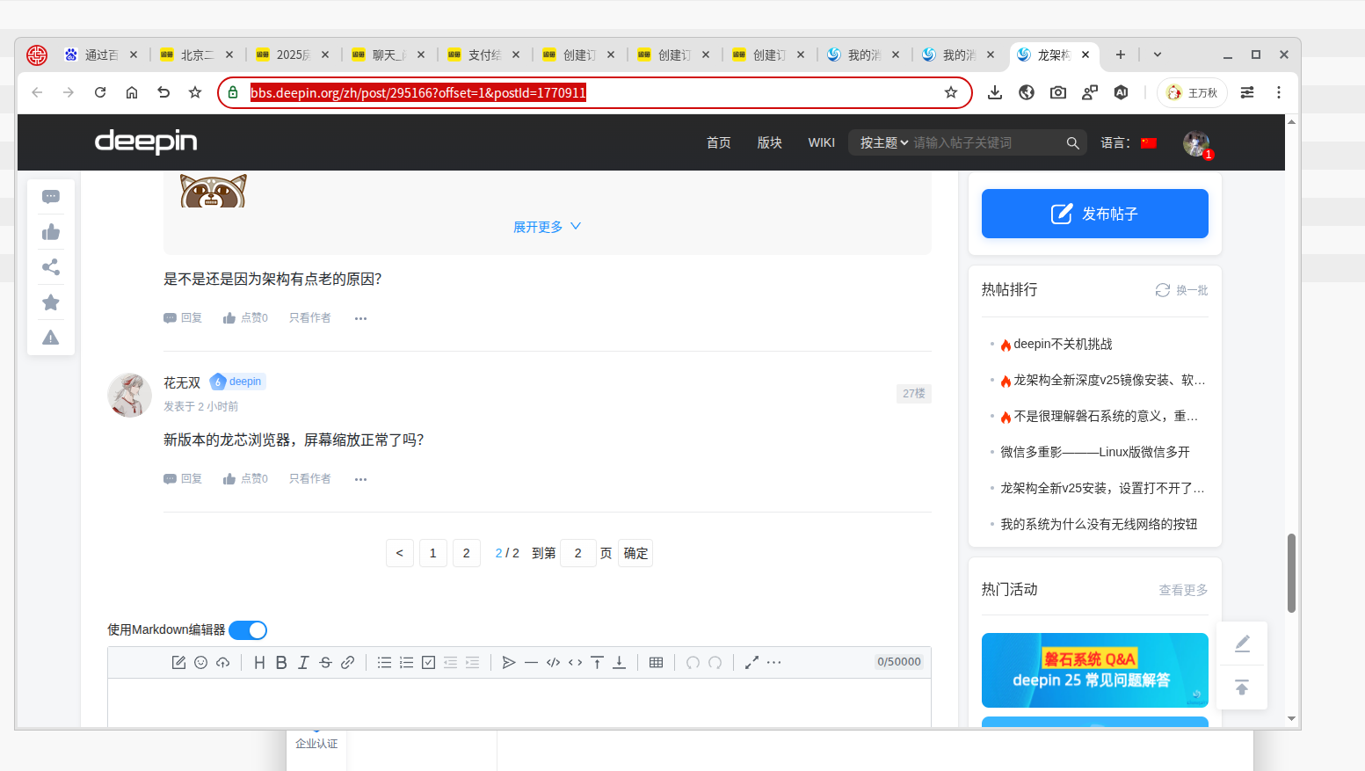Screen dimensions: 1365x771
Task: Toggle the 使用Markdown编辑器 switch
Action: [248, 630]
